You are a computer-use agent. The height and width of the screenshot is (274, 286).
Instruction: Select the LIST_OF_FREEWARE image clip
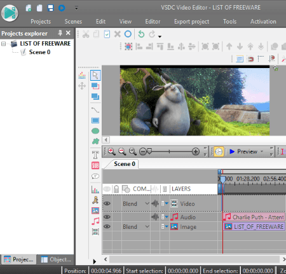pos(254,226)
